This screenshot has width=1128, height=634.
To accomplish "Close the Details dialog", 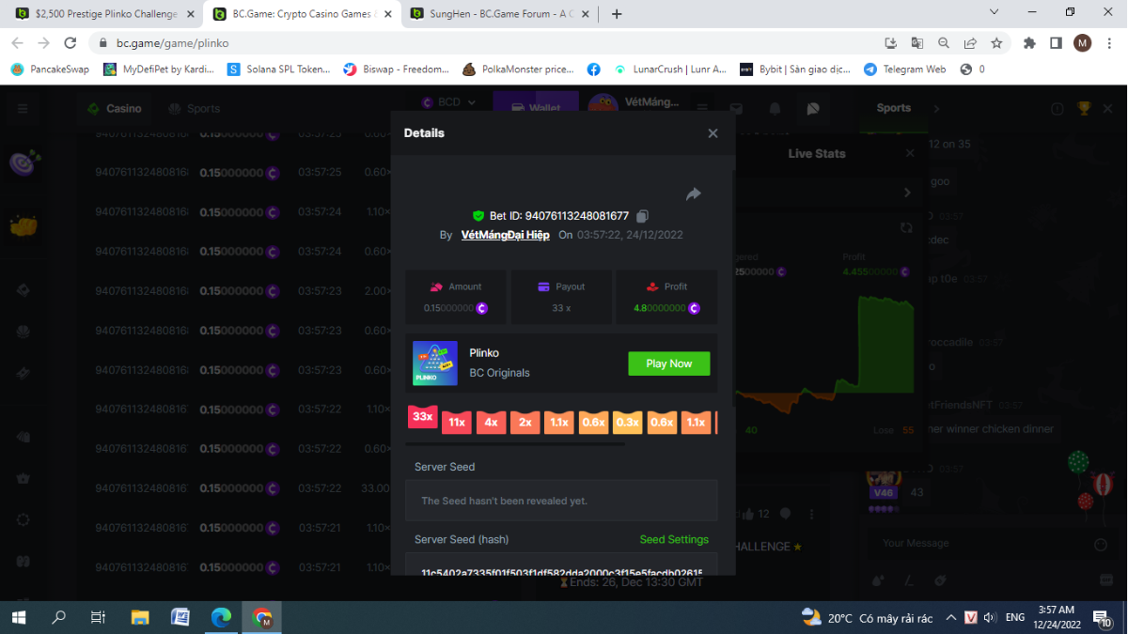I will coord(713,133).
